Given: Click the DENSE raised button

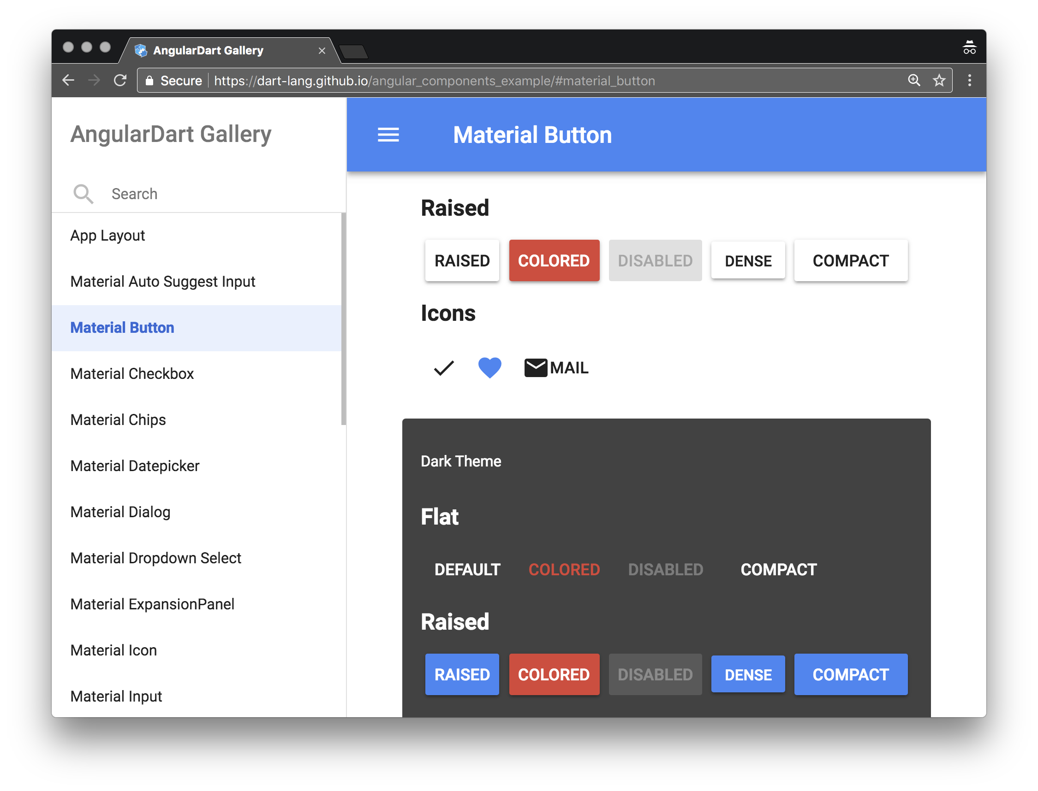Looking at the screenshot, I should pos(747,260).
